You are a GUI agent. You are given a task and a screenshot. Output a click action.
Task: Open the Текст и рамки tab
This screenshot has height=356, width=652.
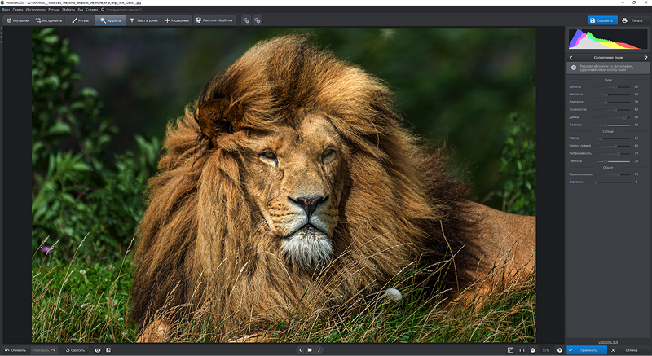144,20
